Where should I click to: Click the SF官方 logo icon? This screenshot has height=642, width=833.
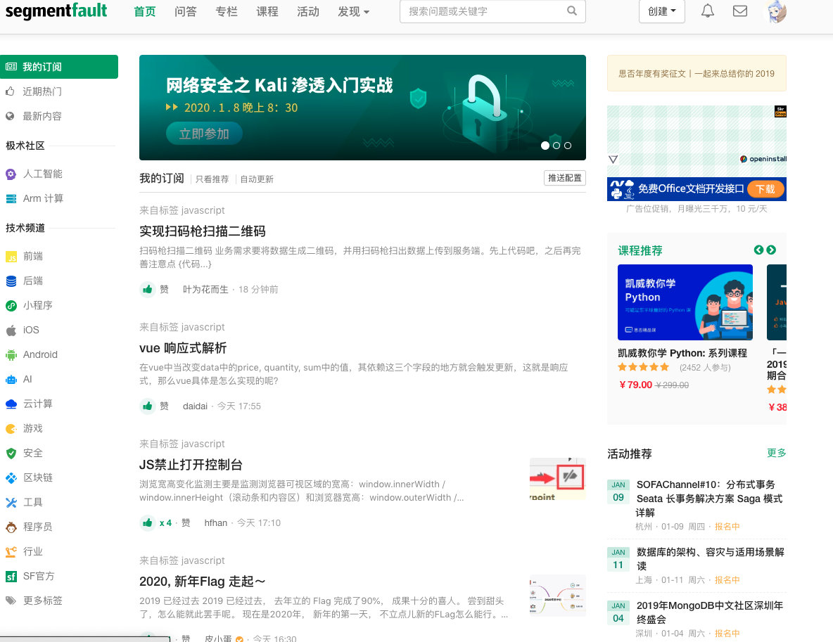(x=11, y=576)
